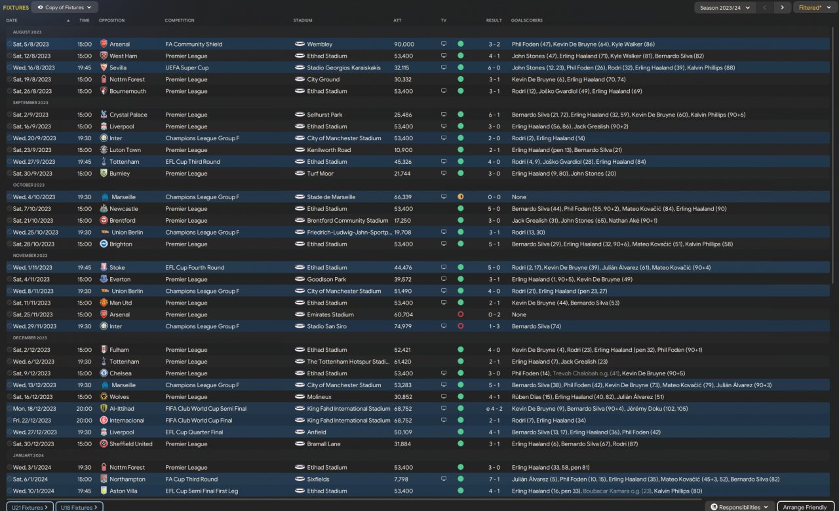The height and width of the screenshot is (511, 839).
Task: Open the FIFA Club World Cup Final competition
Action: (199, 421)
